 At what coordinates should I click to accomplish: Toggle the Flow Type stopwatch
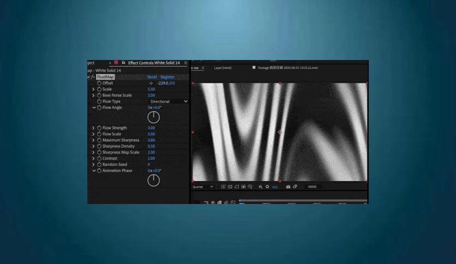tap(99, 101)
